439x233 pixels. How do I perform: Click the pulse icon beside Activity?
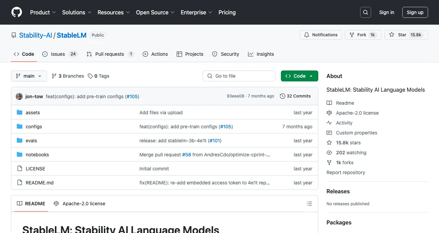329,123
